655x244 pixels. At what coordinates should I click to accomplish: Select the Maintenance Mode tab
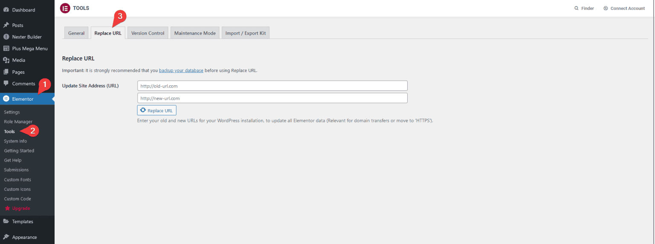[x=195, y=33]
